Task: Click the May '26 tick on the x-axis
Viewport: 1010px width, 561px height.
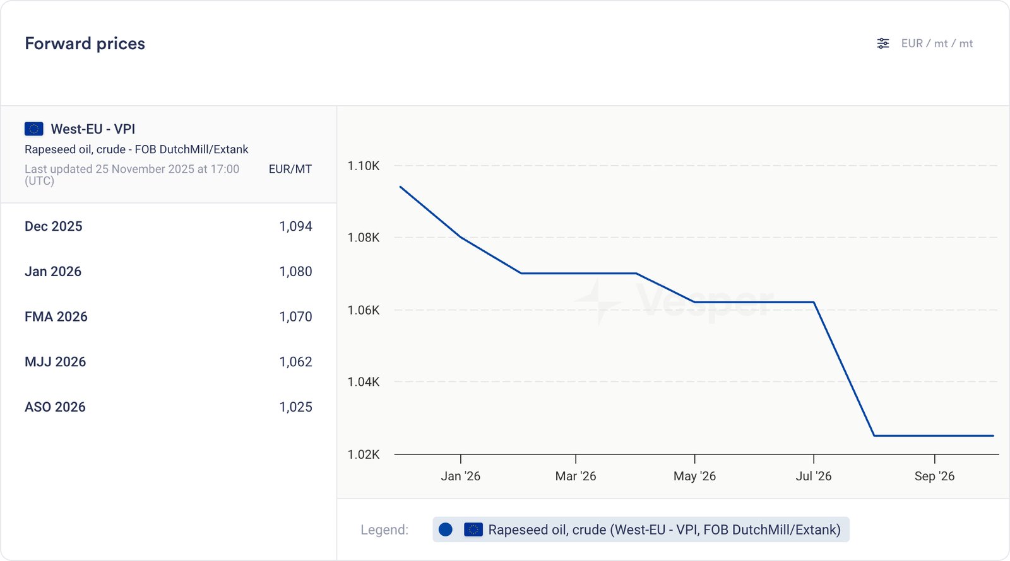Action: point(694,476)
